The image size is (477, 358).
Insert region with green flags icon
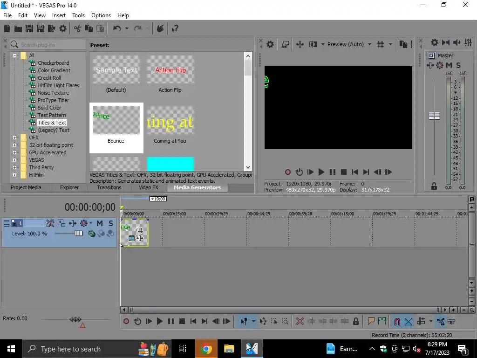coord(382,321)
